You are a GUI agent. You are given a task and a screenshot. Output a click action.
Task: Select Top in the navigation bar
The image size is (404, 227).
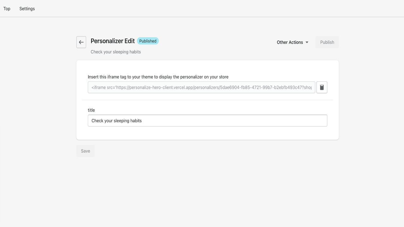tap(7, 9)
